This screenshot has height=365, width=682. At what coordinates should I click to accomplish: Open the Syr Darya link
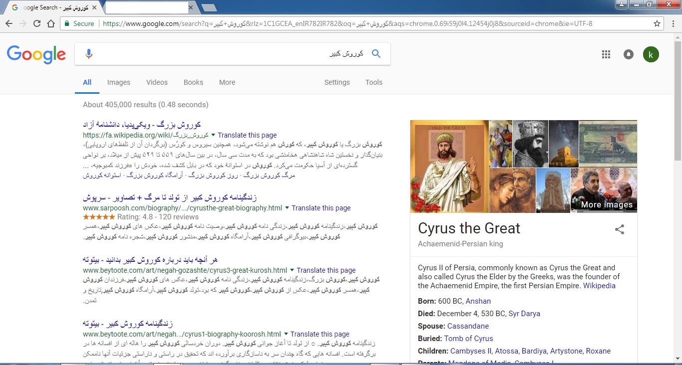(524, 314)
